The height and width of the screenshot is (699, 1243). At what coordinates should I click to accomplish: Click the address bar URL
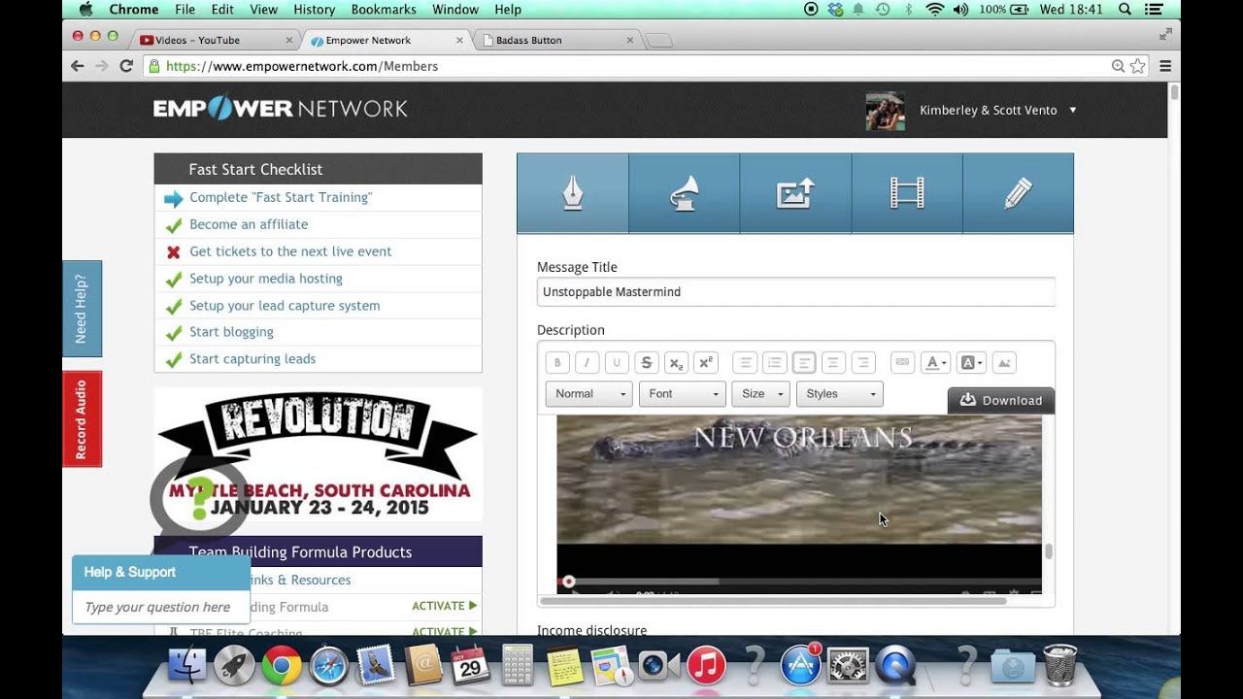pyautogui.click(x=302, y=66)
